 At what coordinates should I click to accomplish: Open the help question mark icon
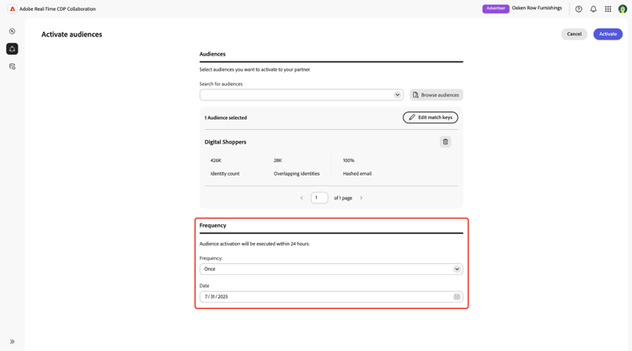tap(579, 9)
